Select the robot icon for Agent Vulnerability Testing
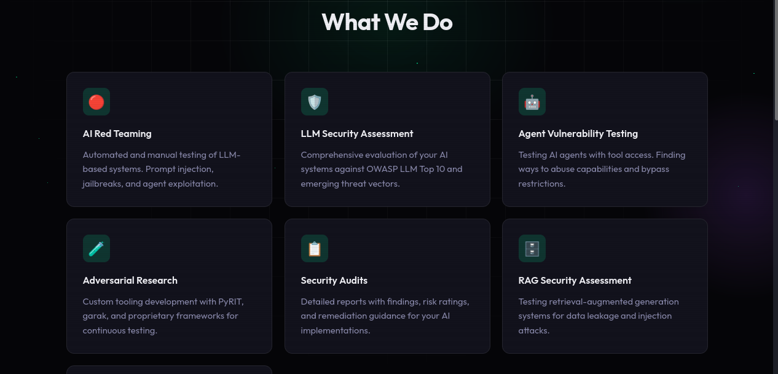The image size is (778, 374). click(x=532, y=101)
